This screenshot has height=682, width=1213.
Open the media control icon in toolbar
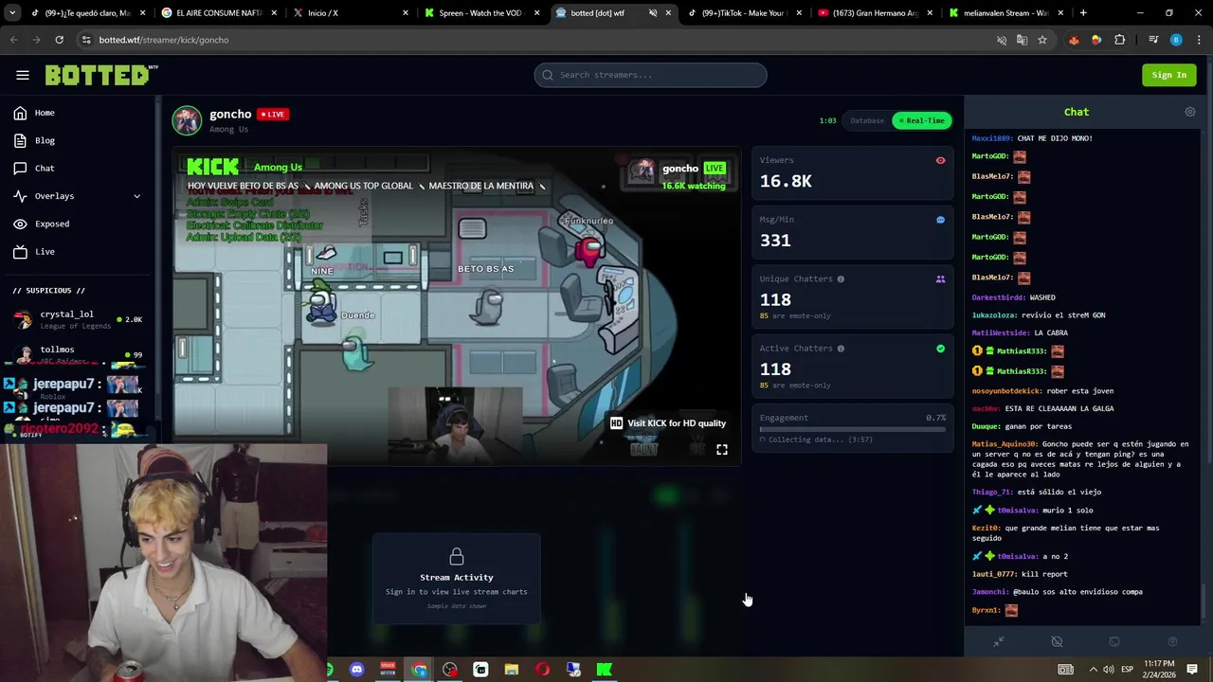(1153, 40)
